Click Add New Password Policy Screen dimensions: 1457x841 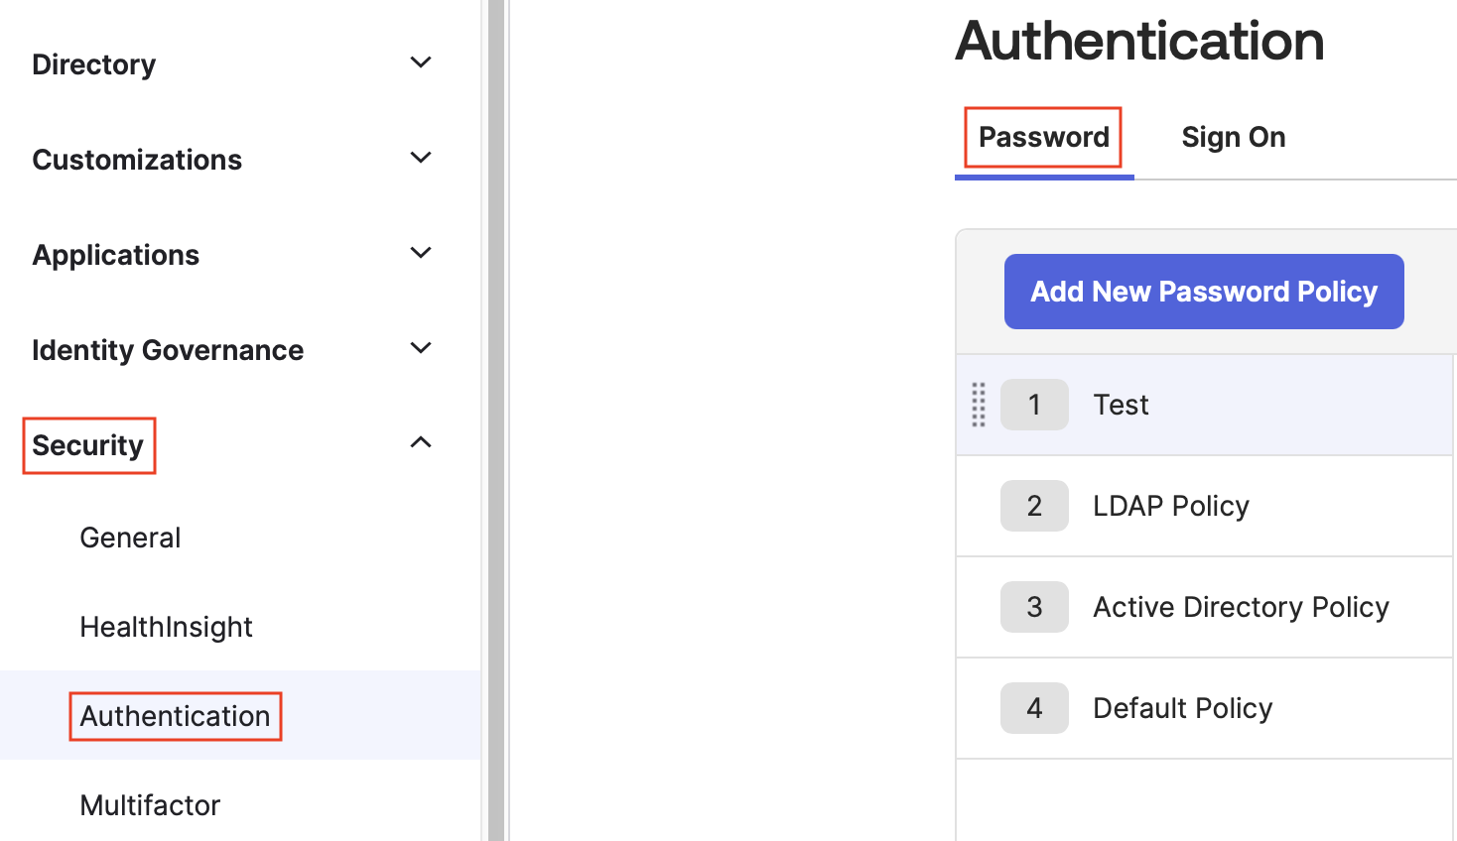click(1203, 291)
